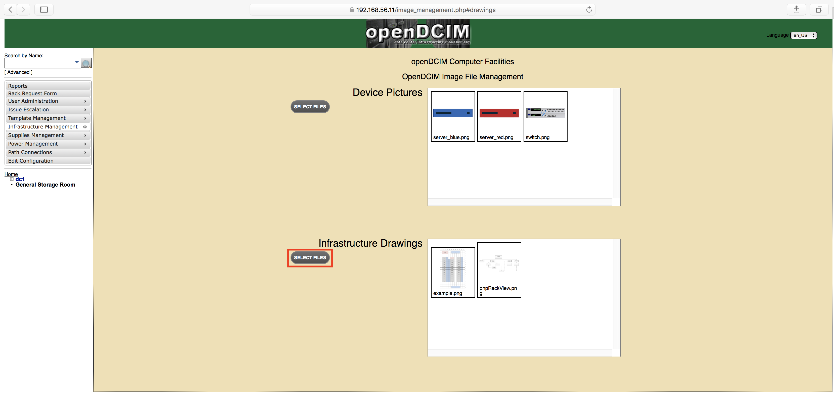Select Files for Device Pictures
Image resolution: width=834 pixels, height=393 pixels.
point(310,107)
